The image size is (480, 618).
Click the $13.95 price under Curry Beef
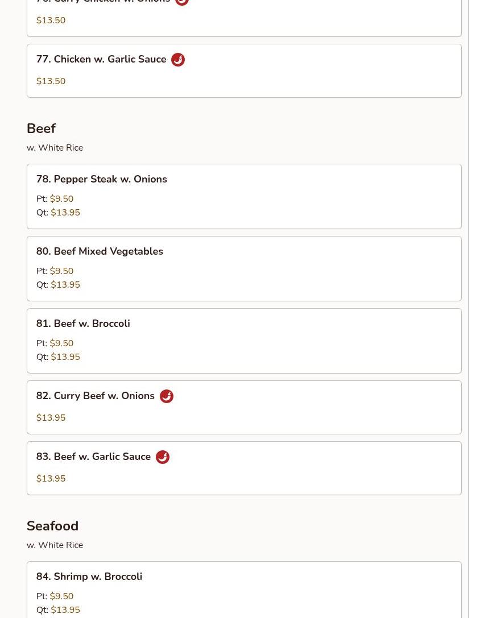click(x=51, y=418)
